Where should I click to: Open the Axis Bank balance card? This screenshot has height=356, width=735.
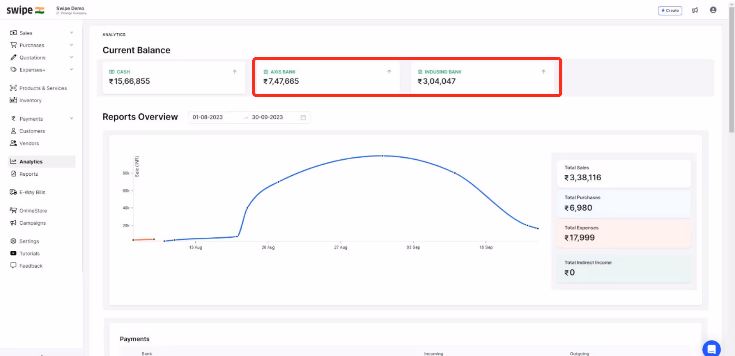tap(328, 77)
